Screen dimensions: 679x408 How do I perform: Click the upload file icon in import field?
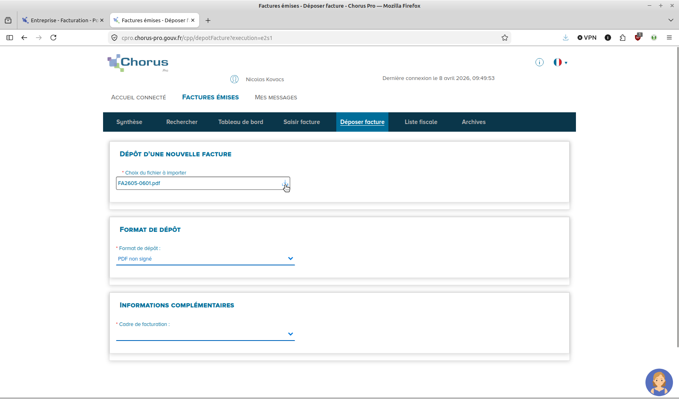tap(285, 183)
